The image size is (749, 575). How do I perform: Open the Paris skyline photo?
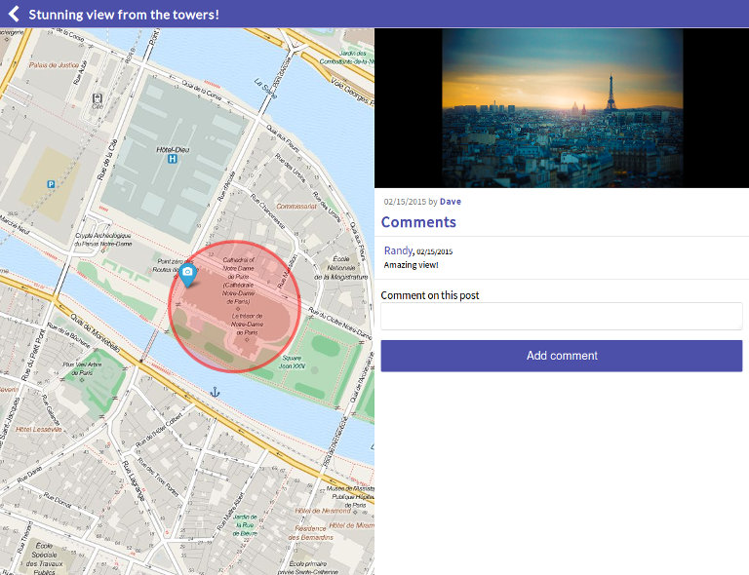coord(562,108)
